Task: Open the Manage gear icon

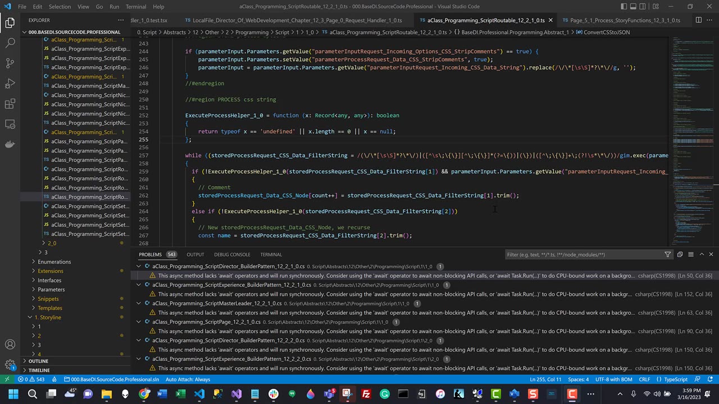Action: click(10, 365)
